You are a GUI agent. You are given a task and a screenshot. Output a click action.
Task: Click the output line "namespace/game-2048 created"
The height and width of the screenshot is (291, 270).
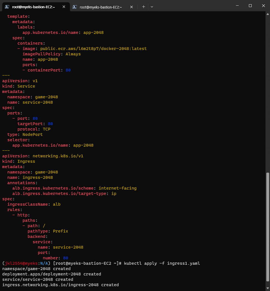(x=36, y=269)
